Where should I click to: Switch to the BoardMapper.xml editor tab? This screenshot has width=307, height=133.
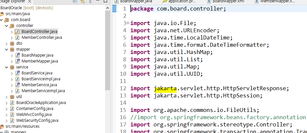pos(226,1)
